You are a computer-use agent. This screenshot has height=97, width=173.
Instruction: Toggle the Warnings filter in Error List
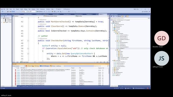pos(36,66)
